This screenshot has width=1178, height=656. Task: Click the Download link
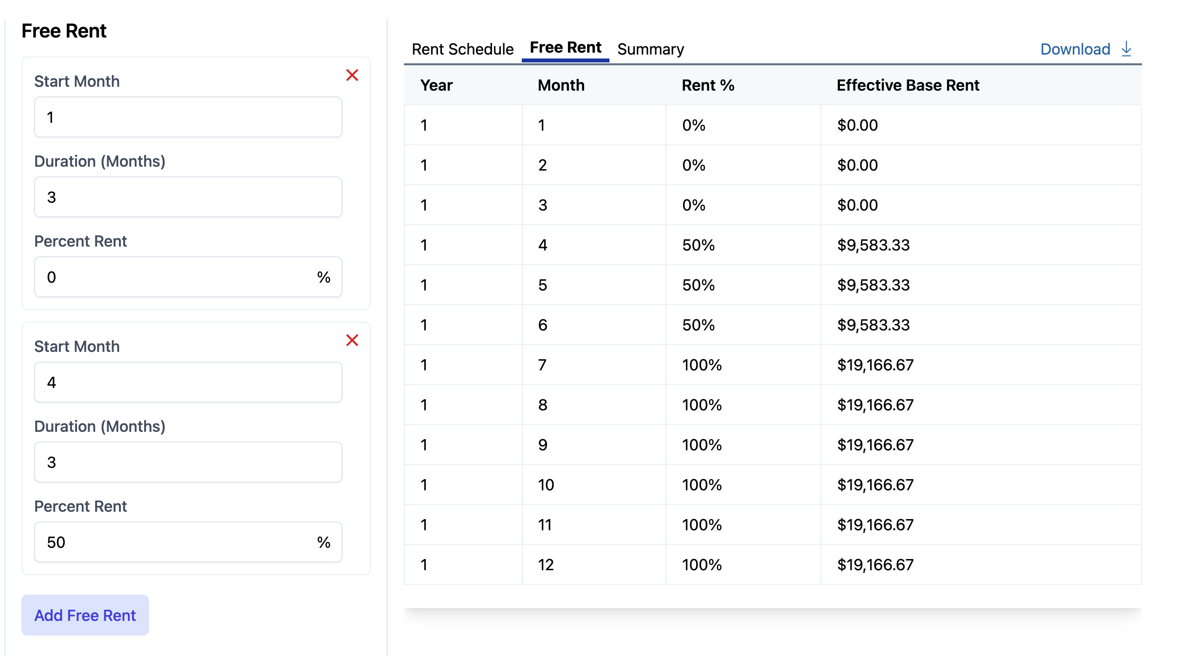click(1075, 49)
